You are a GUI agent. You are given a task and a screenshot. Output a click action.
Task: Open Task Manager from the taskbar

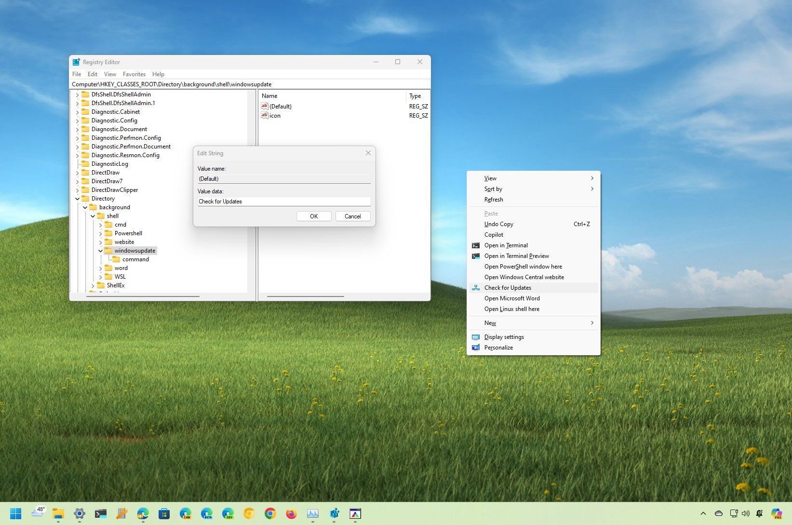[311, 513]
